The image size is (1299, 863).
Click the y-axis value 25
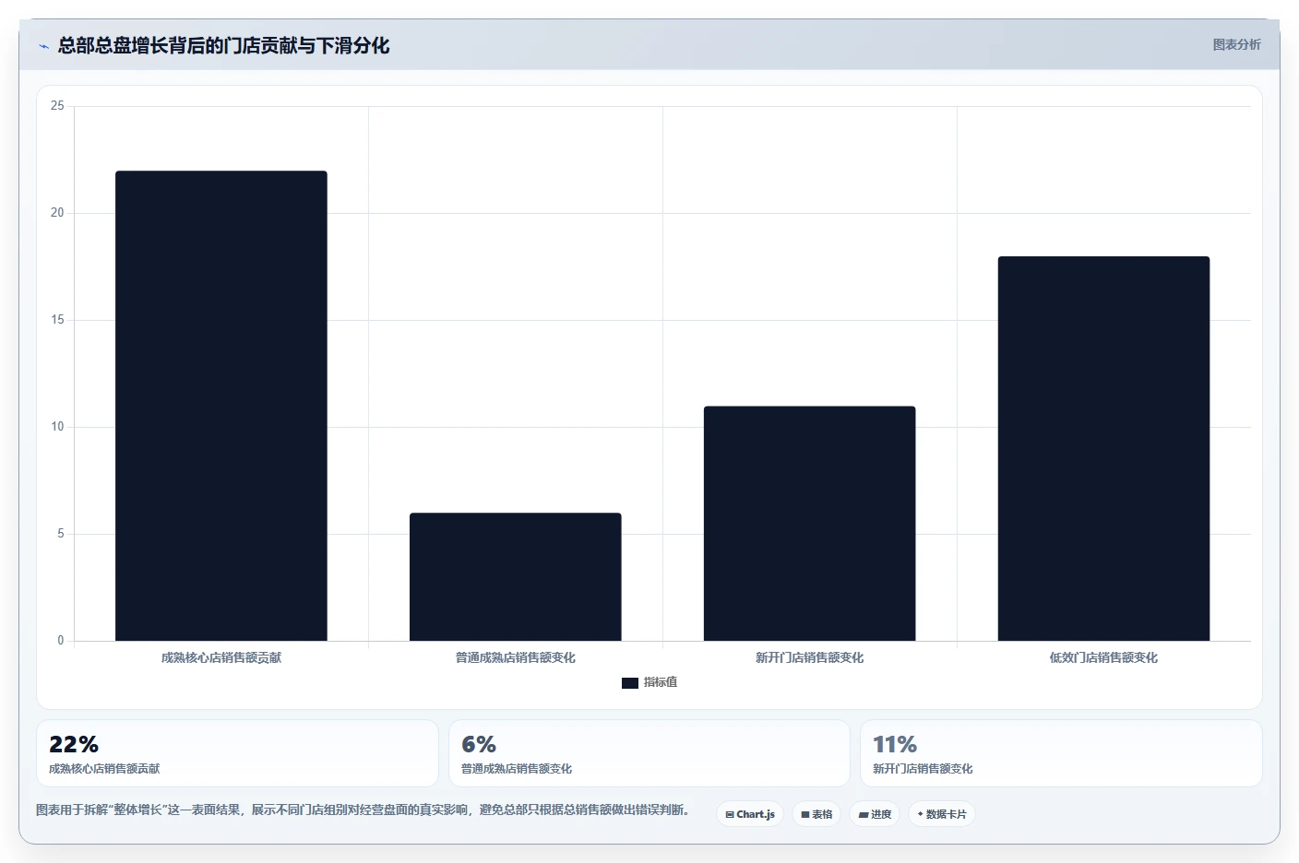coord(57,106)
